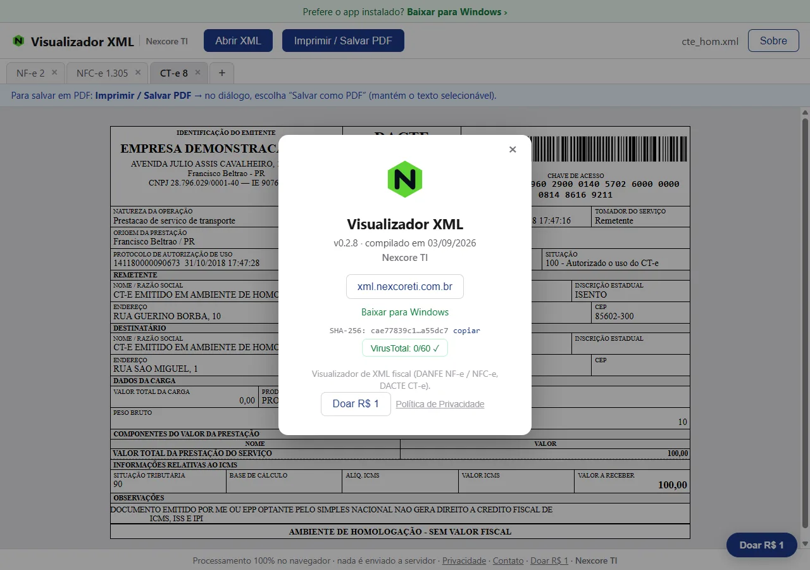Image resolution: width=810 pixels, height=570 pixels.
Task: Close the NF-e 2 tab
Action: pos(54,72)
